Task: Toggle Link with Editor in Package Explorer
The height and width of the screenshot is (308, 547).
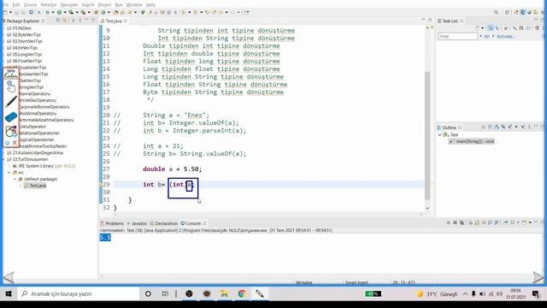Action: pos(65,21)
